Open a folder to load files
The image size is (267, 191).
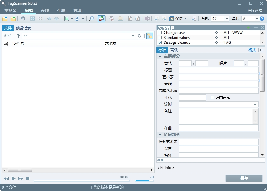[x=4, y=19]
